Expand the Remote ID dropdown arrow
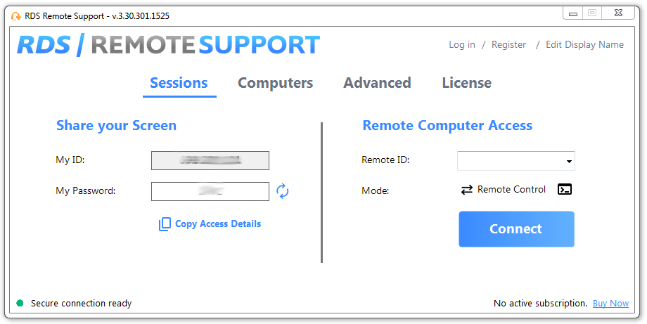647x324 pixels. click(x=568, y=162)
